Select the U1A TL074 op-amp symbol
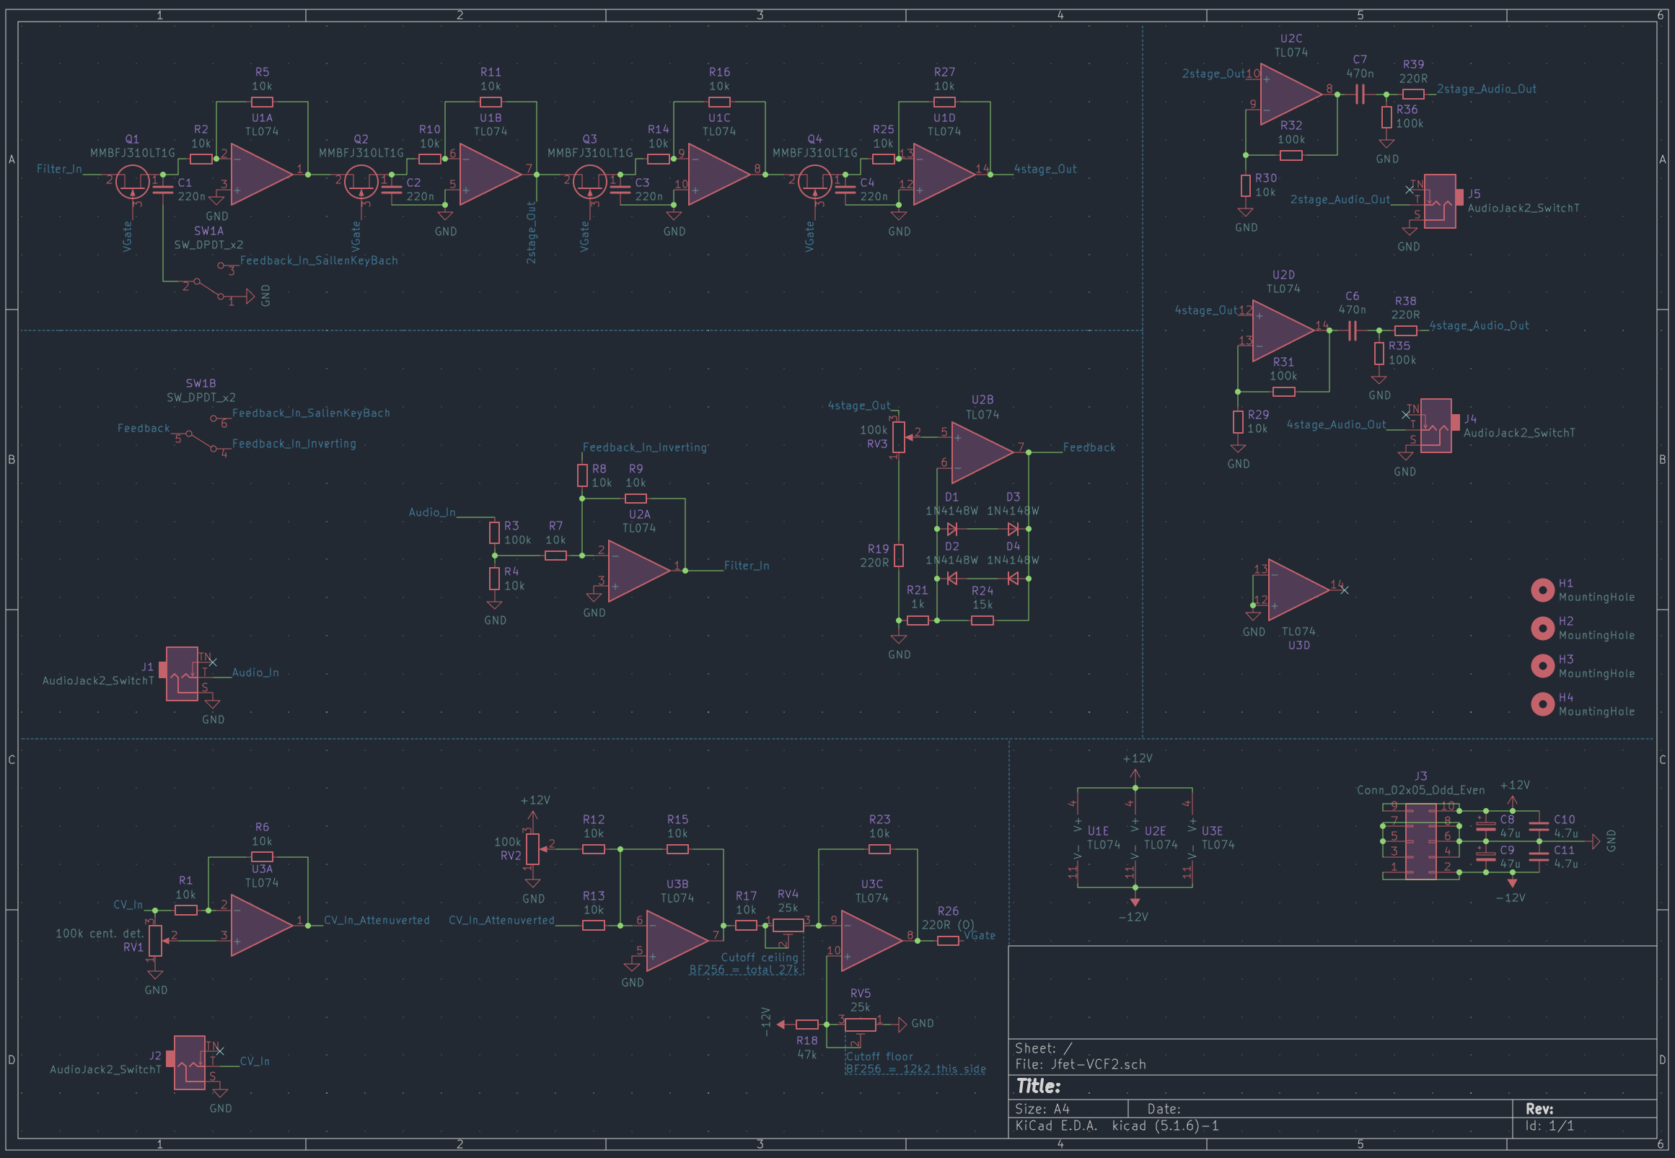Viewport: 1675px width, 1158px height. (x=262, y=174)
